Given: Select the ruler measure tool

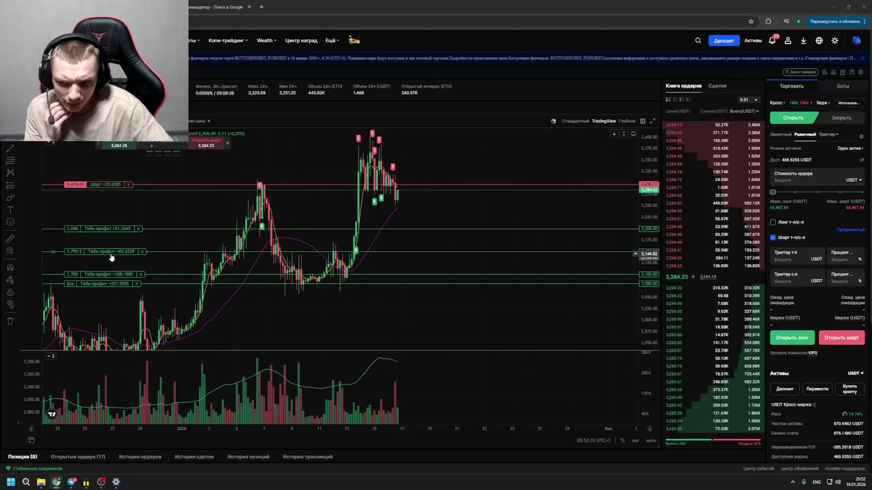Looking at the screenshot, I should coord(10,238).
